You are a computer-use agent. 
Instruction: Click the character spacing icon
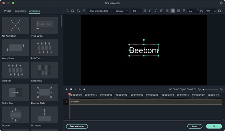coord(201,11)
